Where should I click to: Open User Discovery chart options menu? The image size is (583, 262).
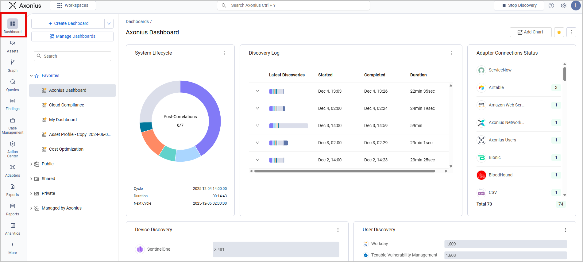click(566, 230)
